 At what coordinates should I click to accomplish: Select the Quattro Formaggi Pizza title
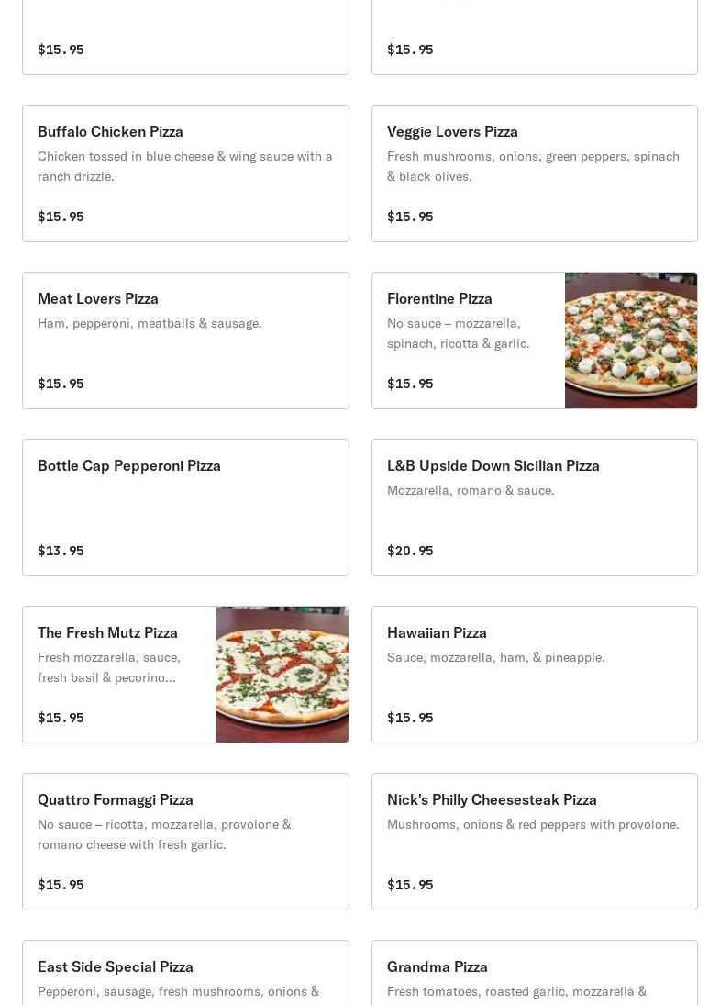(x=116, y=799)
